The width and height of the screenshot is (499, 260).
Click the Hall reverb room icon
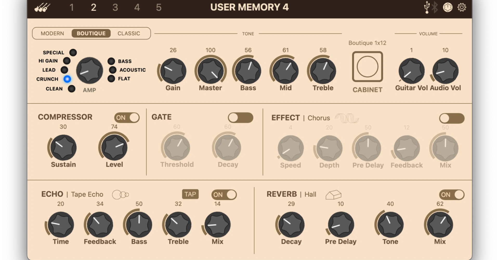point(333,195)
